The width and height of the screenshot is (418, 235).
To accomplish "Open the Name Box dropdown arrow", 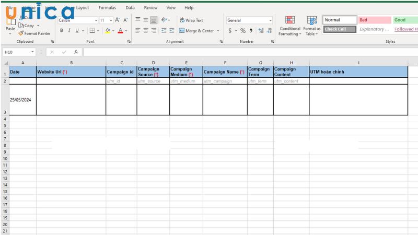I will 32,52.
